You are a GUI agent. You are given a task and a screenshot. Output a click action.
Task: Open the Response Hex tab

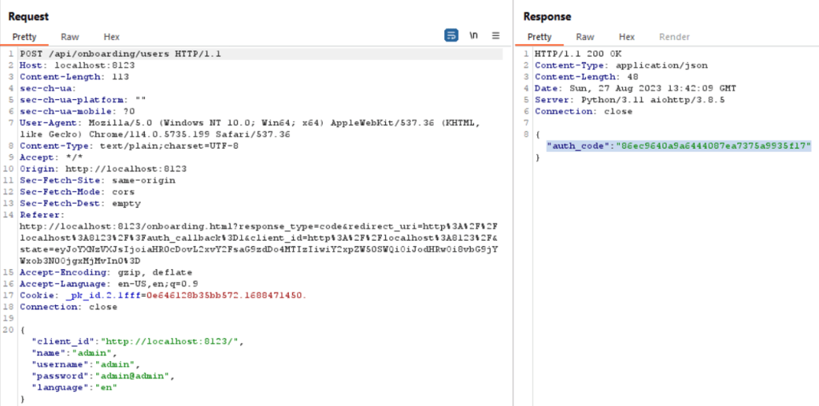[626, 37]
